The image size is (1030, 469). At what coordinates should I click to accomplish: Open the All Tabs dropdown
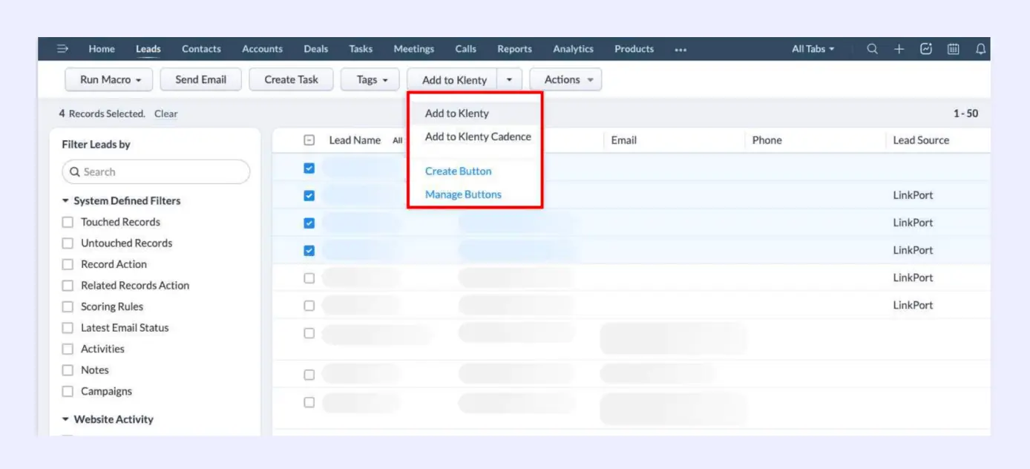point(813,49)
